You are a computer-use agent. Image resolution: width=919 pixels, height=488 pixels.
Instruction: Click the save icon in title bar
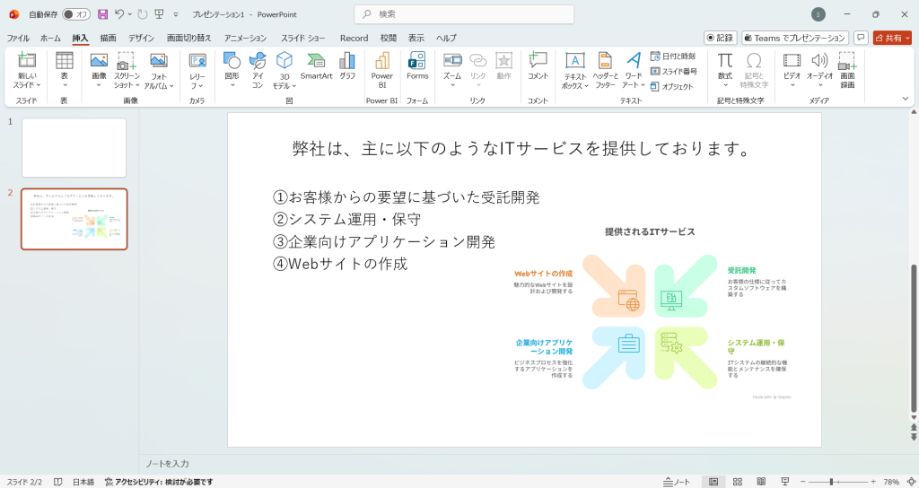(x=102, y=14)
